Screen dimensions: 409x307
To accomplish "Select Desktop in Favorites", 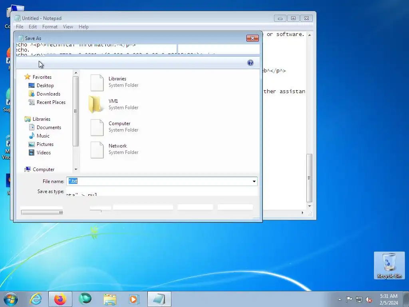I will [x=45, y=86].
